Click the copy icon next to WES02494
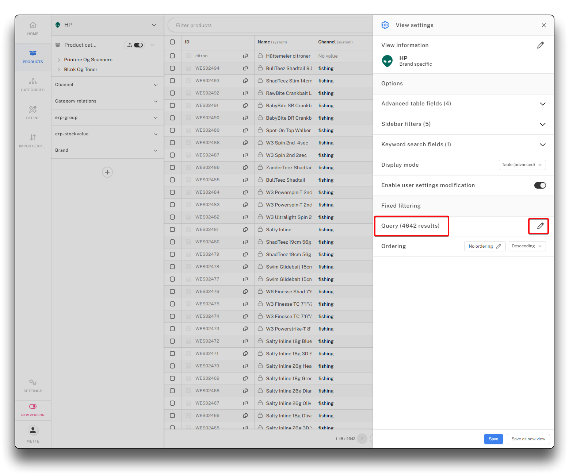Screen dimensions: 569x475 pyautogui.click(x=245, y=68)
